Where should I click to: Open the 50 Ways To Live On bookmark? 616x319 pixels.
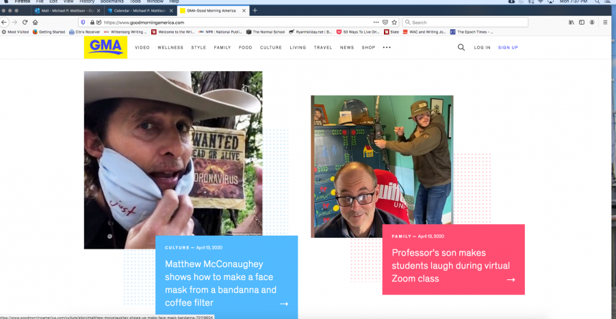pyautogui.click(x=357, y=32)
